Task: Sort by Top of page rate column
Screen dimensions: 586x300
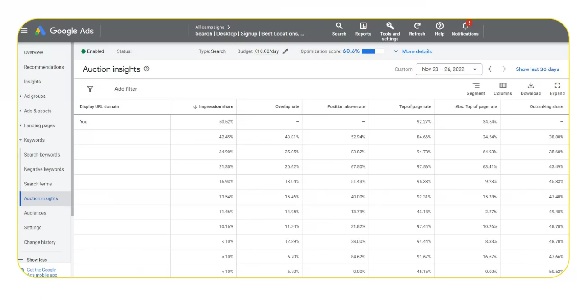Action: pyautogui.click(x=415, y=107)
